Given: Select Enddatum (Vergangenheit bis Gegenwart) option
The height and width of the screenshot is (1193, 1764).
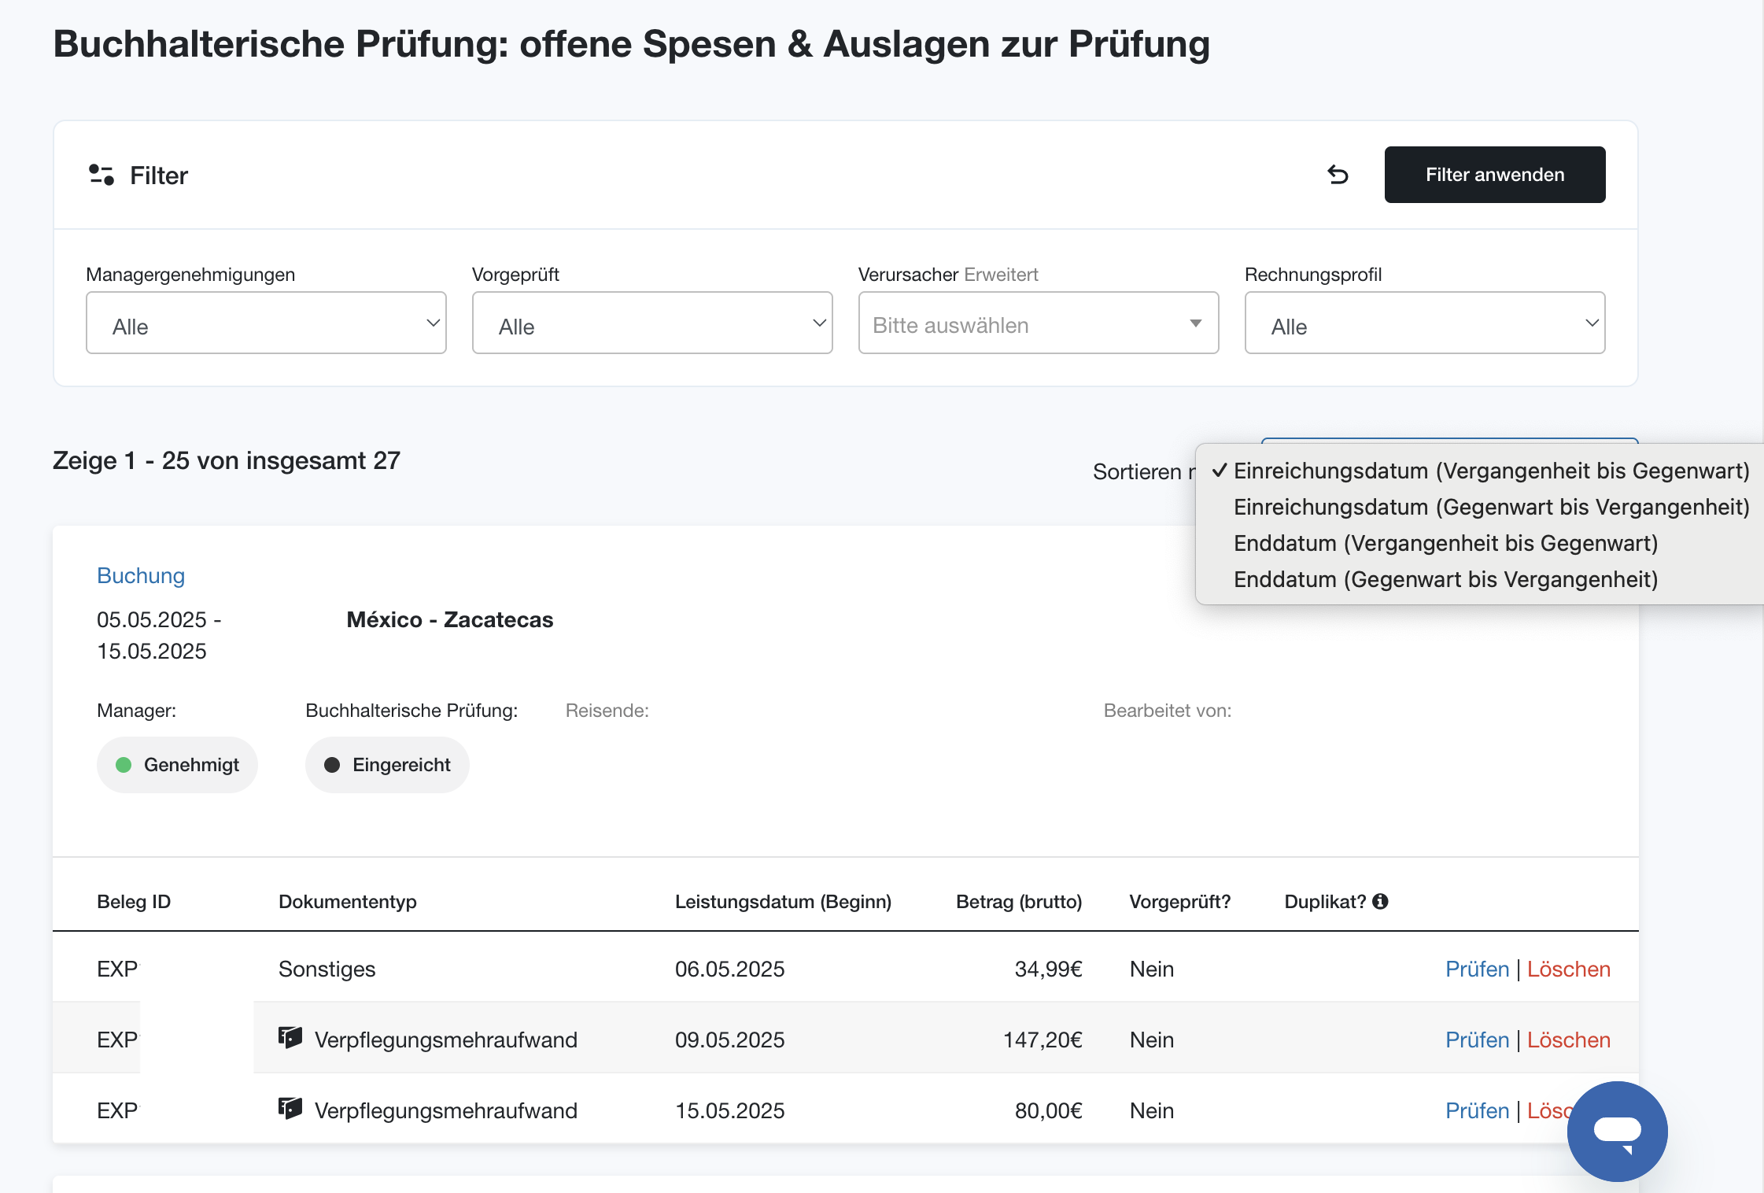Looking at the screenshot, I should [x=1445, y=543].
